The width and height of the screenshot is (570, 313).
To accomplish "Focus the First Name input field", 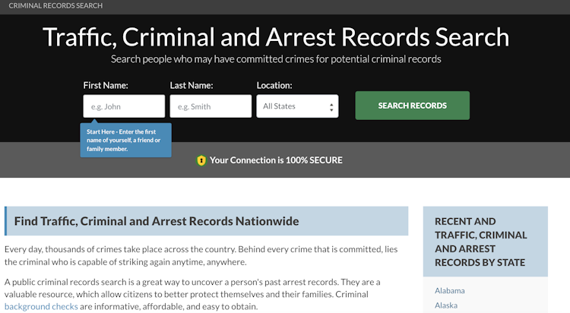I will coord(124,106).
